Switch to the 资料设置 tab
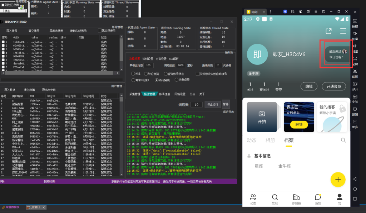 tap(148, 59)
